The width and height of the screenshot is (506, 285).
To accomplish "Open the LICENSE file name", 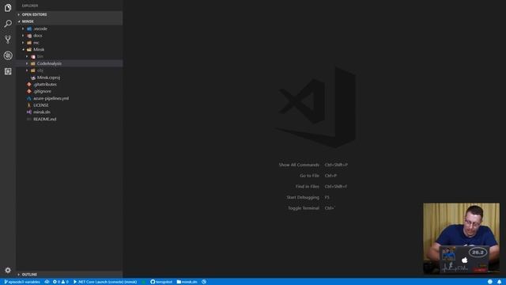I will (41, 105).
